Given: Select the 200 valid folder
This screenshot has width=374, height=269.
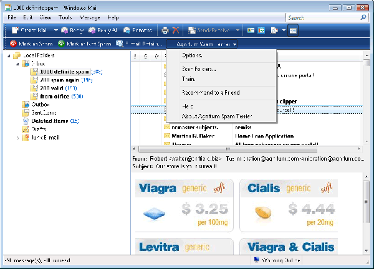Looking at the screenshot, I should tap(54, 88).
